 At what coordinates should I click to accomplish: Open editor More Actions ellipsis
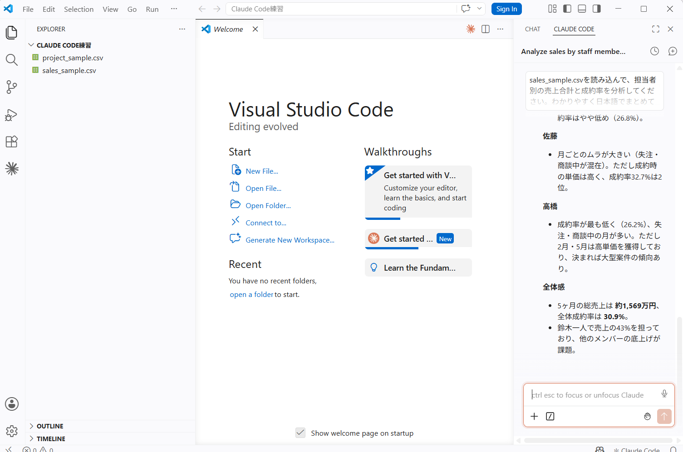pos(500,29)
